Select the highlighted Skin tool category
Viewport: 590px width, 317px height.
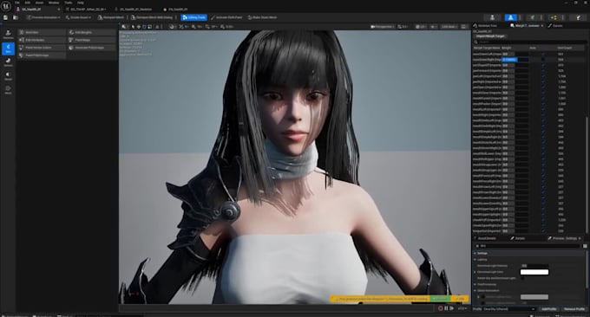tap(8, 49)
